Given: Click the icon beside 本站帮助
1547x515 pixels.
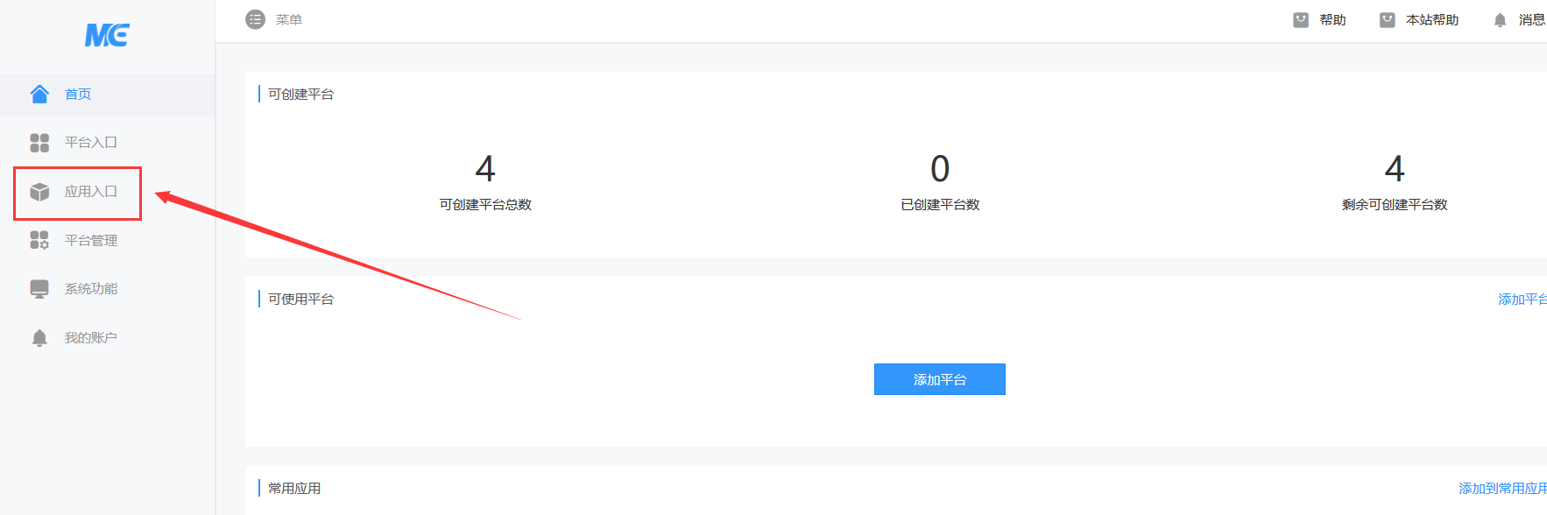Looking at the screenshot, I should tap(1388, 20).
